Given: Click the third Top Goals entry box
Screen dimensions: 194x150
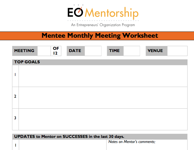Looking at the screenshot, I should coord(103,119).
